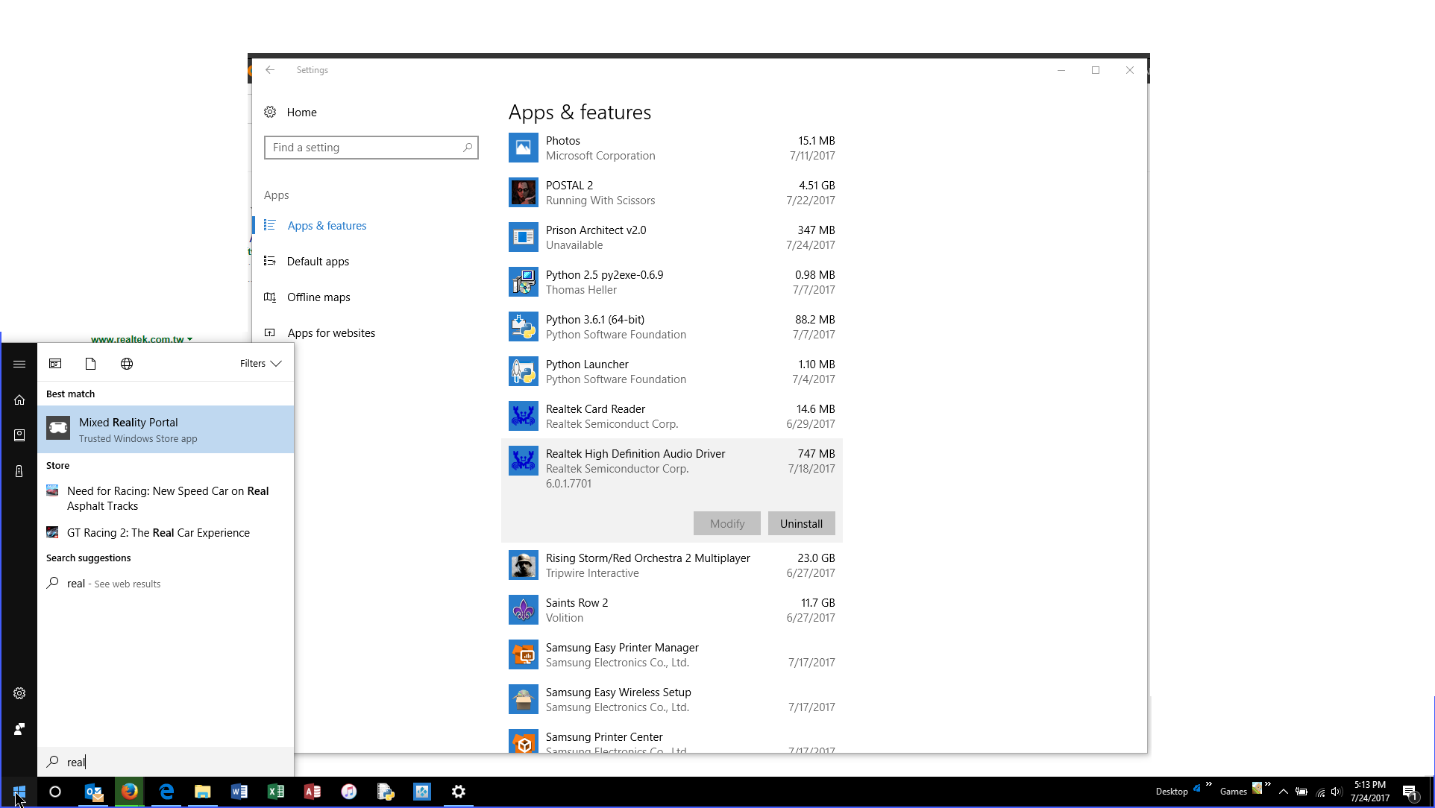This screenshot has height=808, width=1435.
Task: Click the Uninstall button for Realtek Audio Driver
Action: (x=801, y=523)
